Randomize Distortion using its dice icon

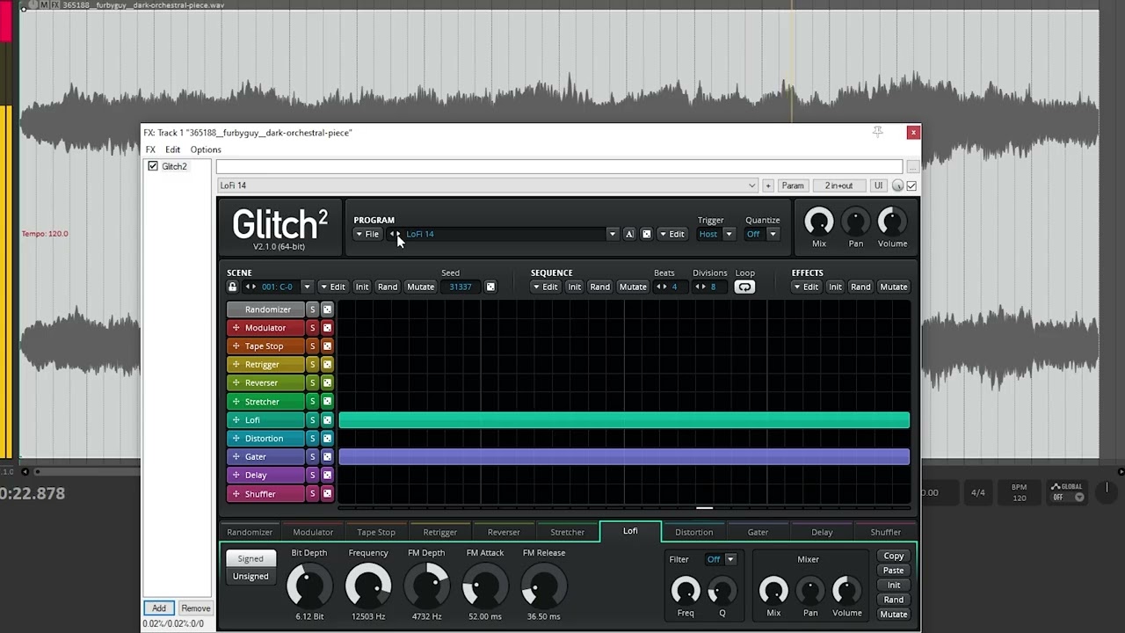coord(327,439)
